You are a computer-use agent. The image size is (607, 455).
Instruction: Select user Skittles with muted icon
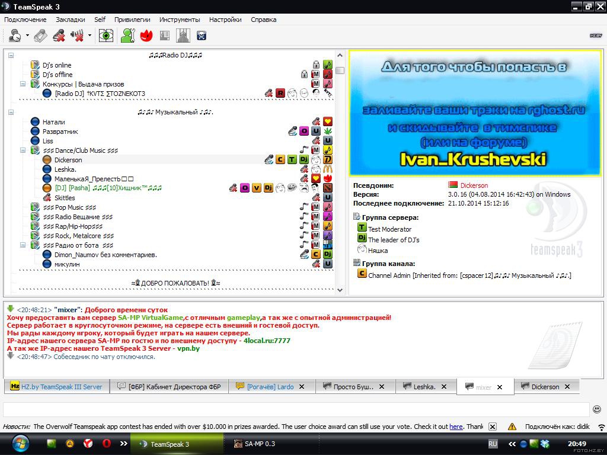[x=65, y=198]
